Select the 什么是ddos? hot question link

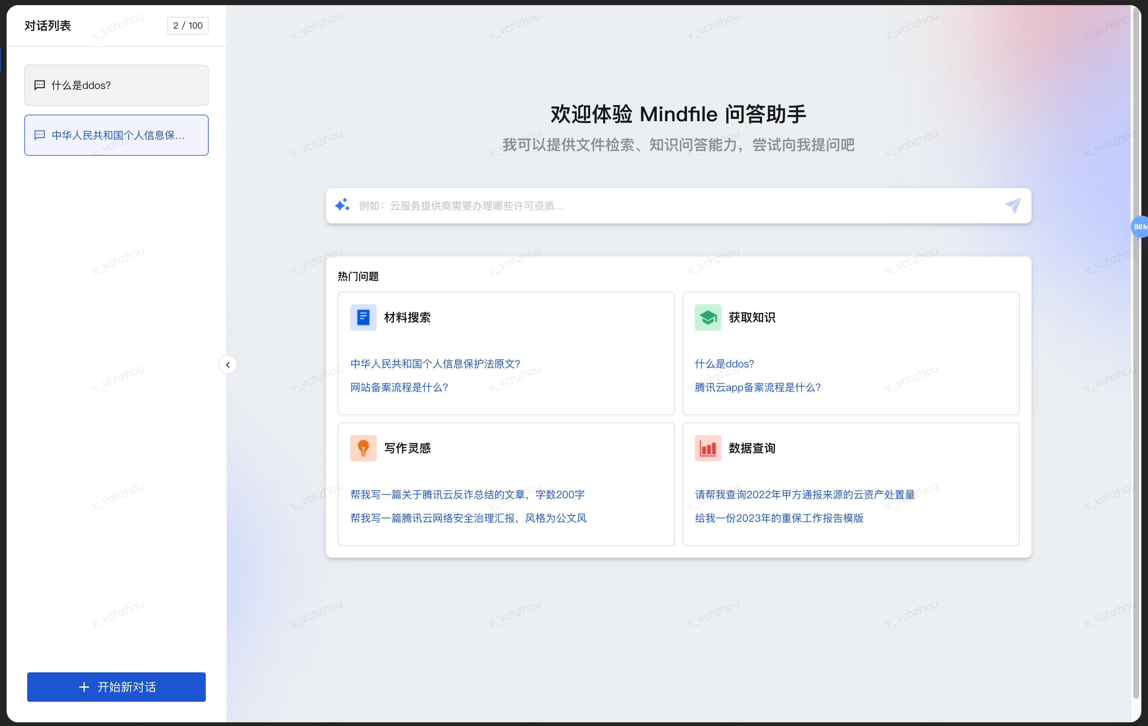point(724,364)
